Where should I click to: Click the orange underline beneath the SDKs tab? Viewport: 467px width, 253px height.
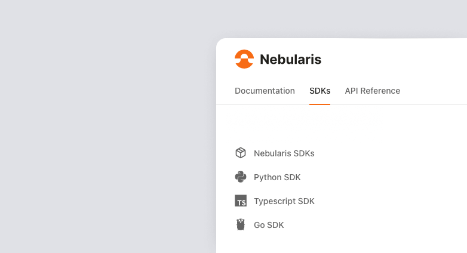point(319,104)
